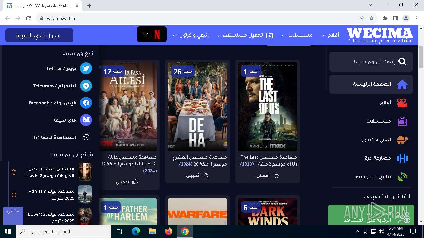
Task: Open wrestling dumbbell icon in sidebar
Action: point(402,158)
